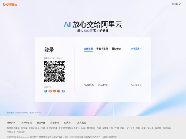Go to 前往注册 registration link
The height and width of the screenshot is (139, 186).
(136, 49)
